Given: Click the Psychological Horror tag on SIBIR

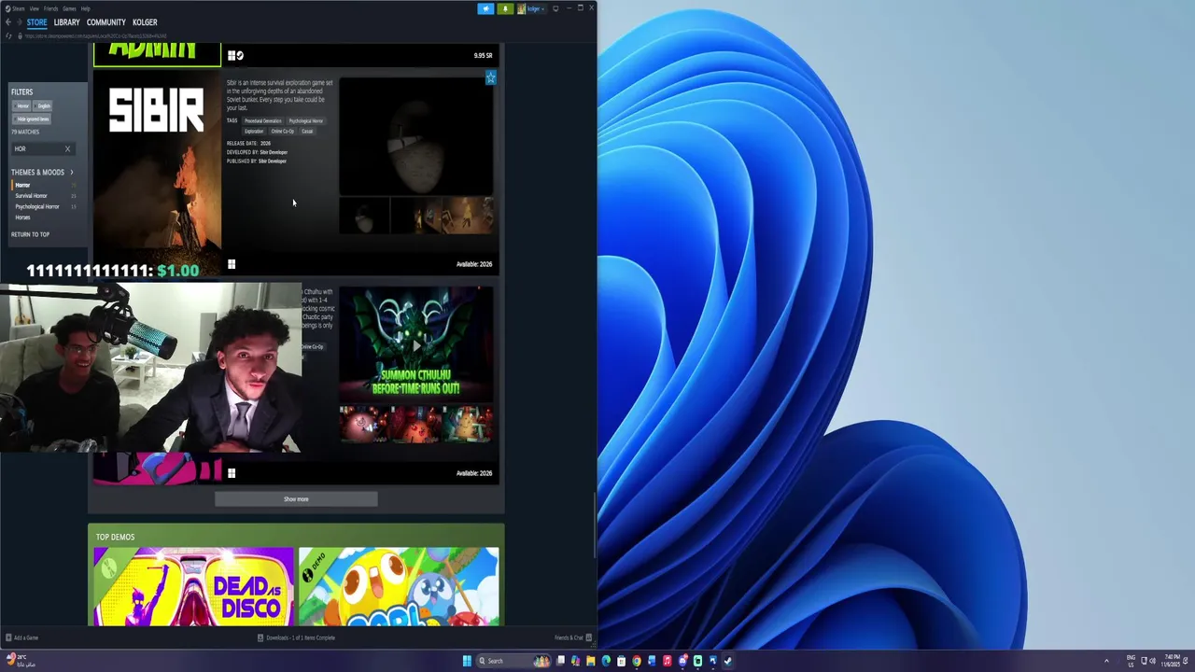Looking at the screenshot, I should (x=305, y=121).
